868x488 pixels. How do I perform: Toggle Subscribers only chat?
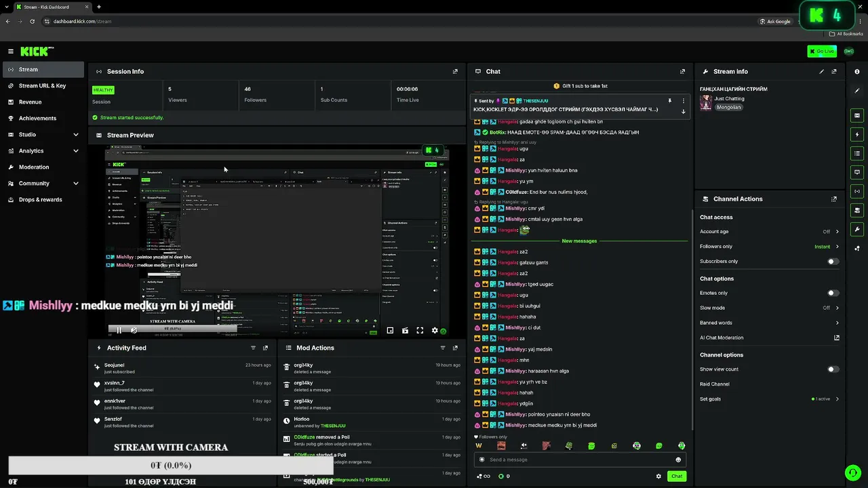(833, 261)
